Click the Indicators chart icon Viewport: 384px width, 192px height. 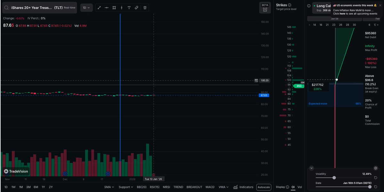pyautogui.click(x=236, y=187)
